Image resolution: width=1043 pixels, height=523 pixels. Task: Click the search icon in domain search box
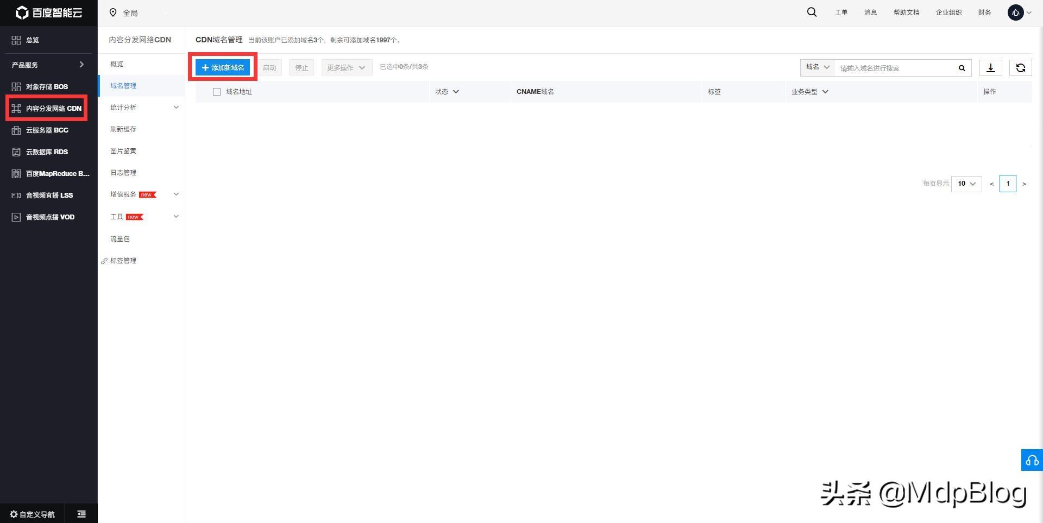(x=962, y=68)
